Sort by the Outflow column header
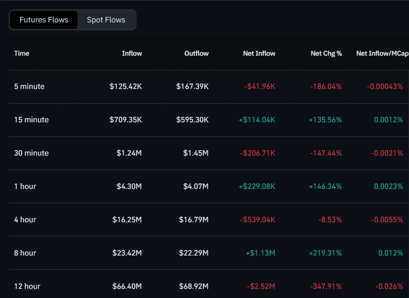The height and width of the screenshot is (298, 409). click(x=196, y=53)
